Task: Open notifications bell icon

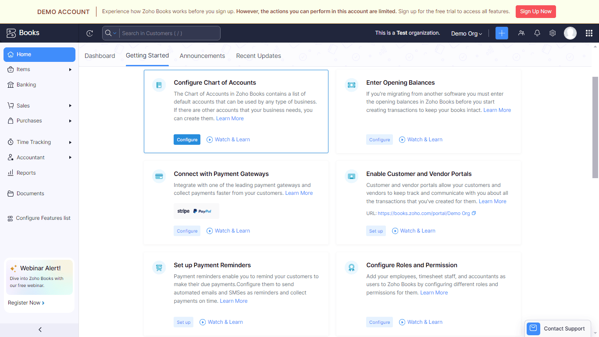Action: pyautogui.click(x=537, y=33)
